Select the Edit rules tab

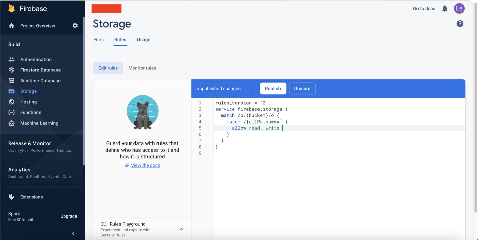[108, 68]
